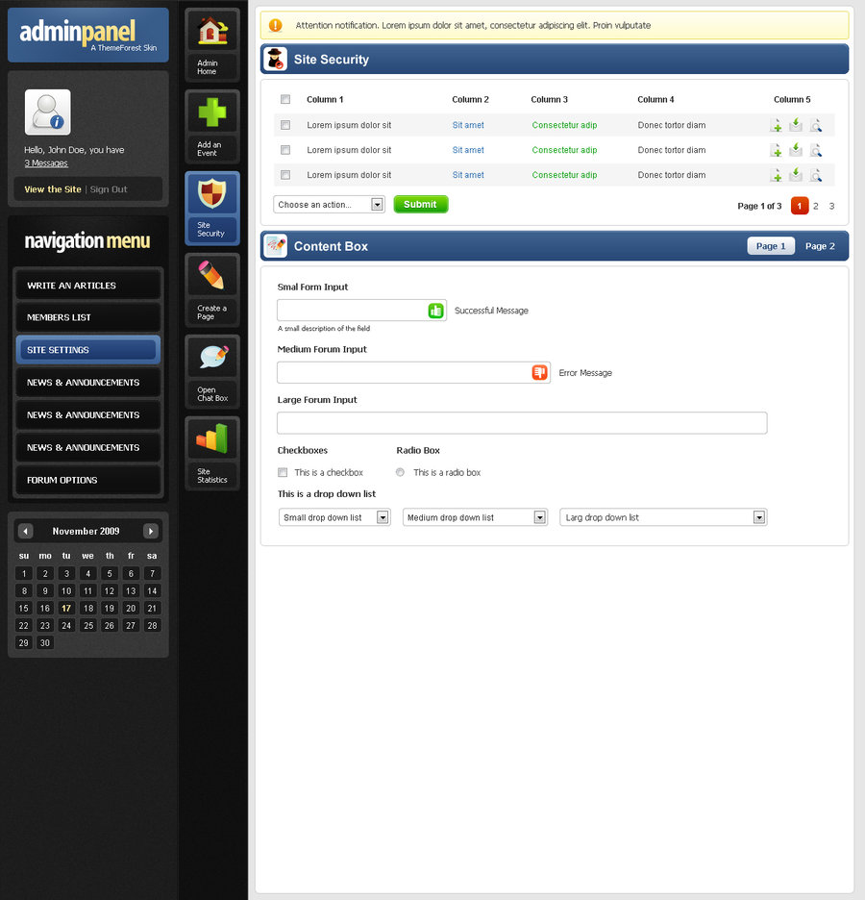
Task: Click current pagination page 1 button
Action: 799,206
